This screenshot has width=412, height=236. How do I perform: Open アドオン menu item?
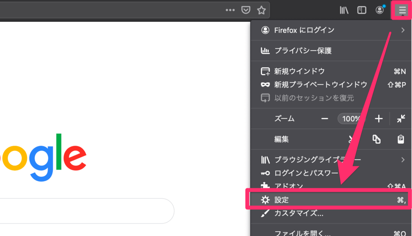[331, 186]
